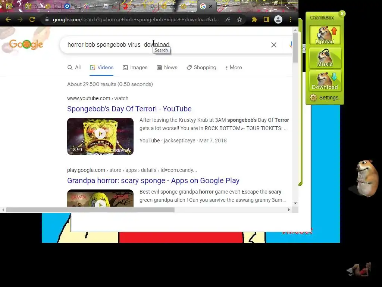Click the Google doodle logo

(x=26, y=44)
